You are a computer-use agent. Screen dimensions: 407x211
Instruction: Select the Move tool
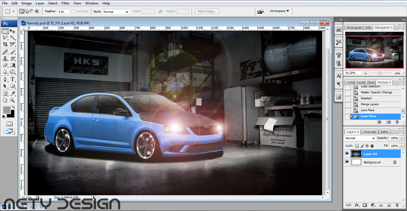13,31
